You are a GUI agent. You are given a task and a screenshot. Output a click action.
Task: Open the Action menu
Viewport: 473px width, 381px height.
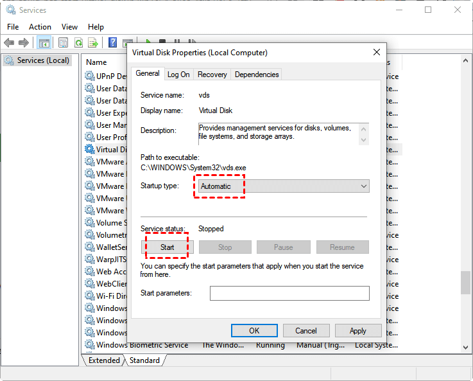pos(40,27)
